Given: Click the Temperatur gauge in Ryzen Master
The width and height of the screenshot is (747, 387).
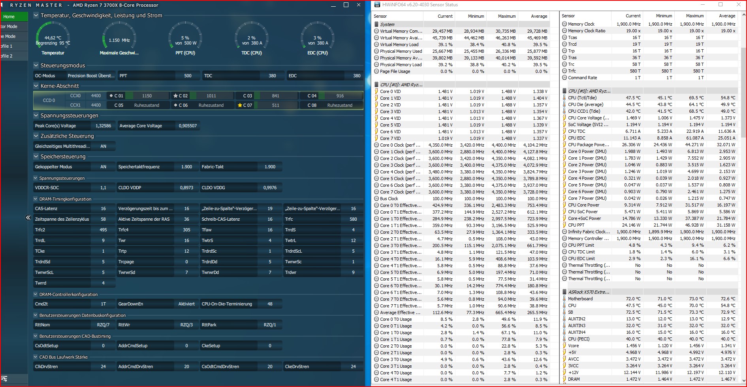Looking at the screenshot, I should (53, 38).
